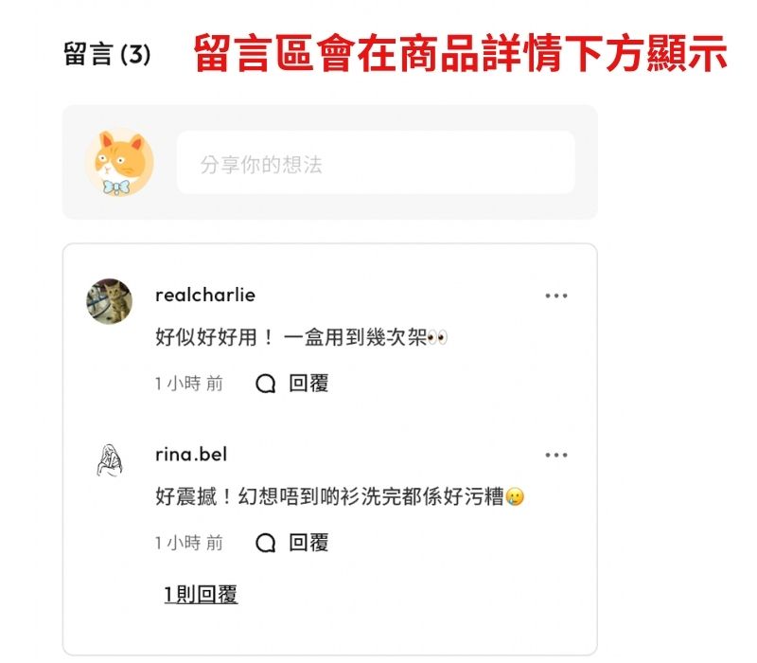This screenshot has width=757, height=663.
Task: Click the speech bubble icon under realcharlie's comment
Action: [x=266, y=385]
